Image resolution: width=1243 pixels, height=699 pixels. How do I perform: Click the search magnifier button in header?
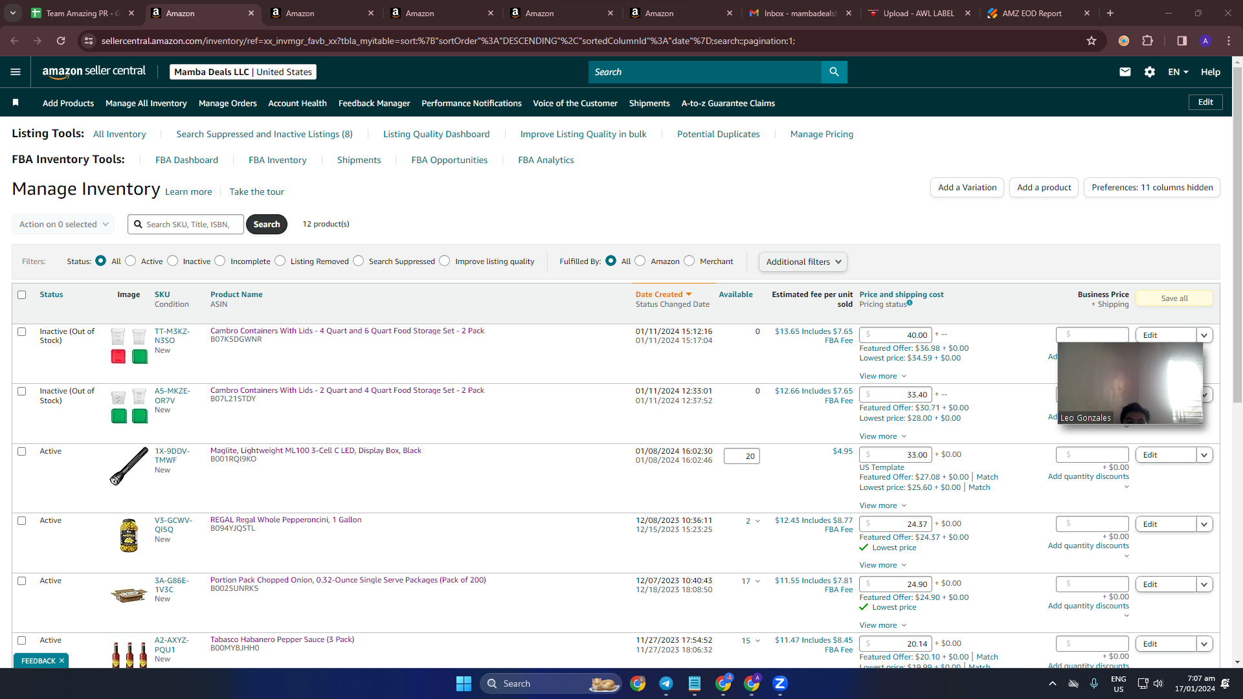[834, 72]
